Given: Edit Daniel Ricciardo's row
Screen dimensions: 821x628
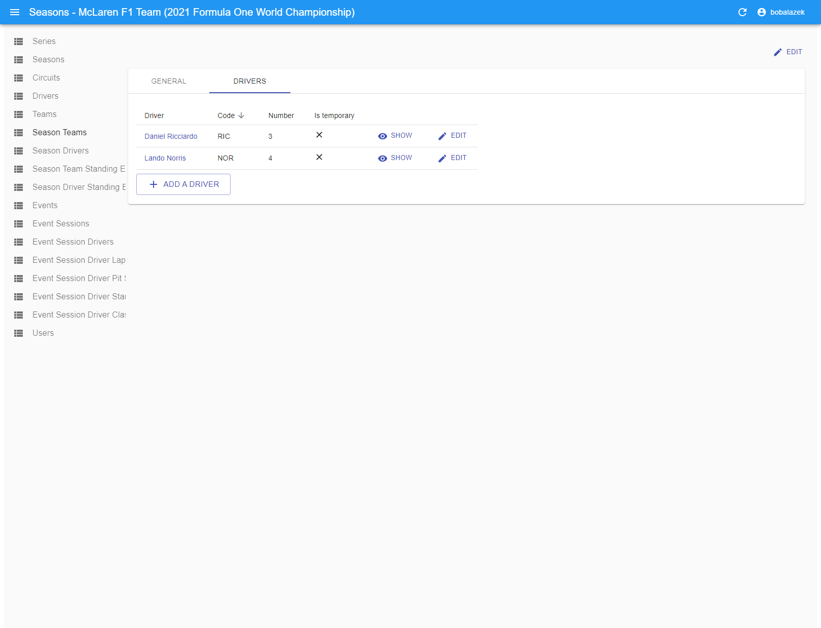Looking at the screenshot, I should (453, 136).
